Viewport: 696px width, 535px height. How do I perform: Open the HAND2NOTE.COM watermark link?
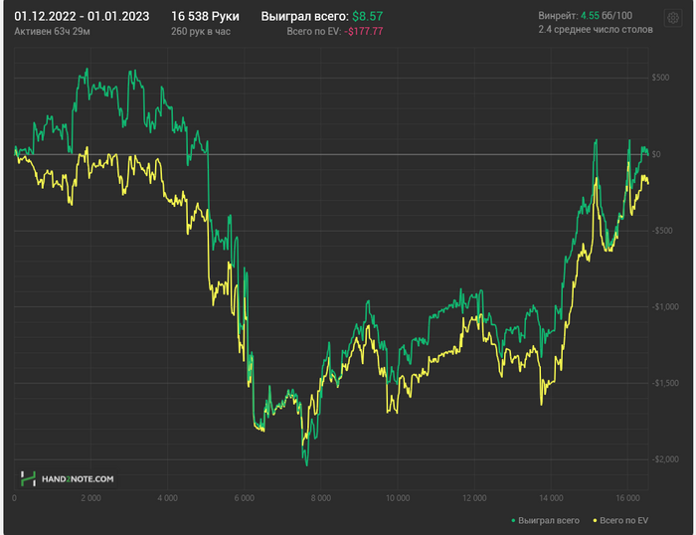77,479
